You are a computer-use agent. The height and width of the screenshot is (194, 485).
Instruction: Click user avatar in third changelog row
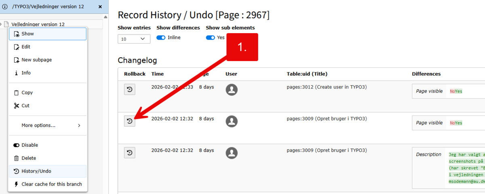point(232,152)
